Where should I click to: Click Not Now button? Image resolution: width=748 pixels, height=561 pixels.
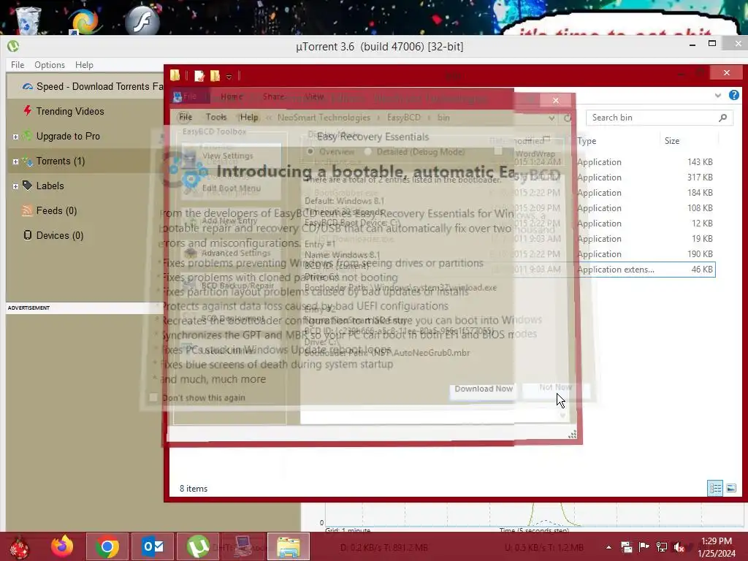(555, 387)
